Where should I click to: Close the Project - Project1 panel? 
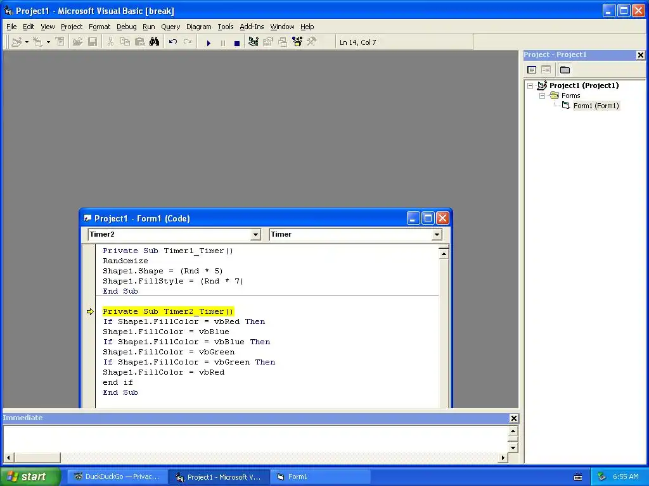640,55
